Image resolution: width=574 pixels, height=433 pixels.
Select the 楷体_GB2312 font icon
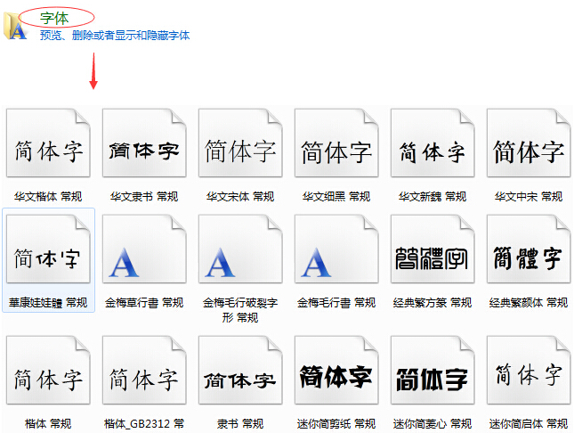click(144, 370)
